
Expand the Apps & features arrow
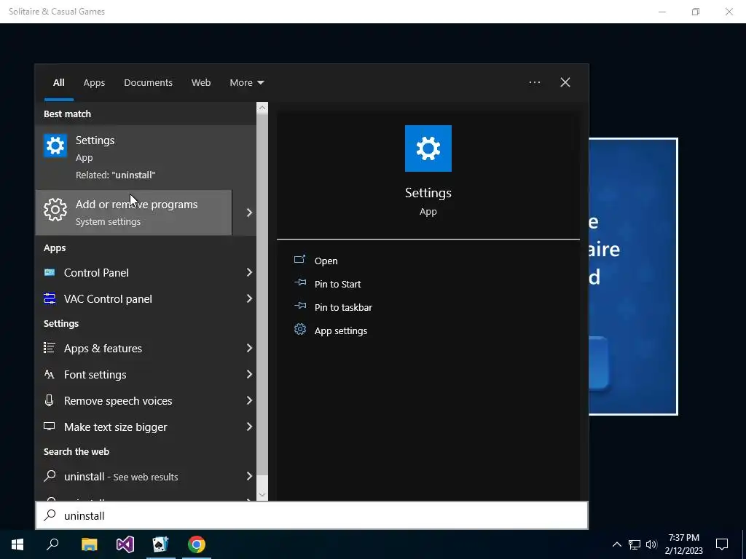pos(249,348)
